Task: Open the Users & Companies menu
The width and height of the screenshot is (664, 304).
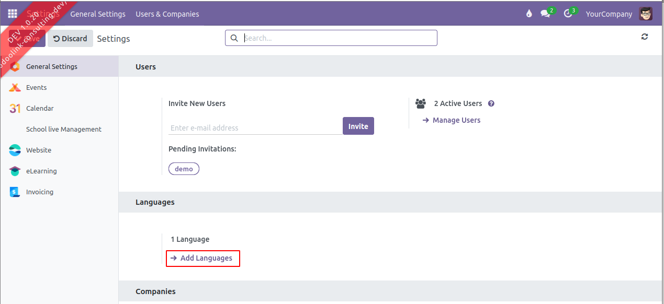Action: click(x=167, y=14)
